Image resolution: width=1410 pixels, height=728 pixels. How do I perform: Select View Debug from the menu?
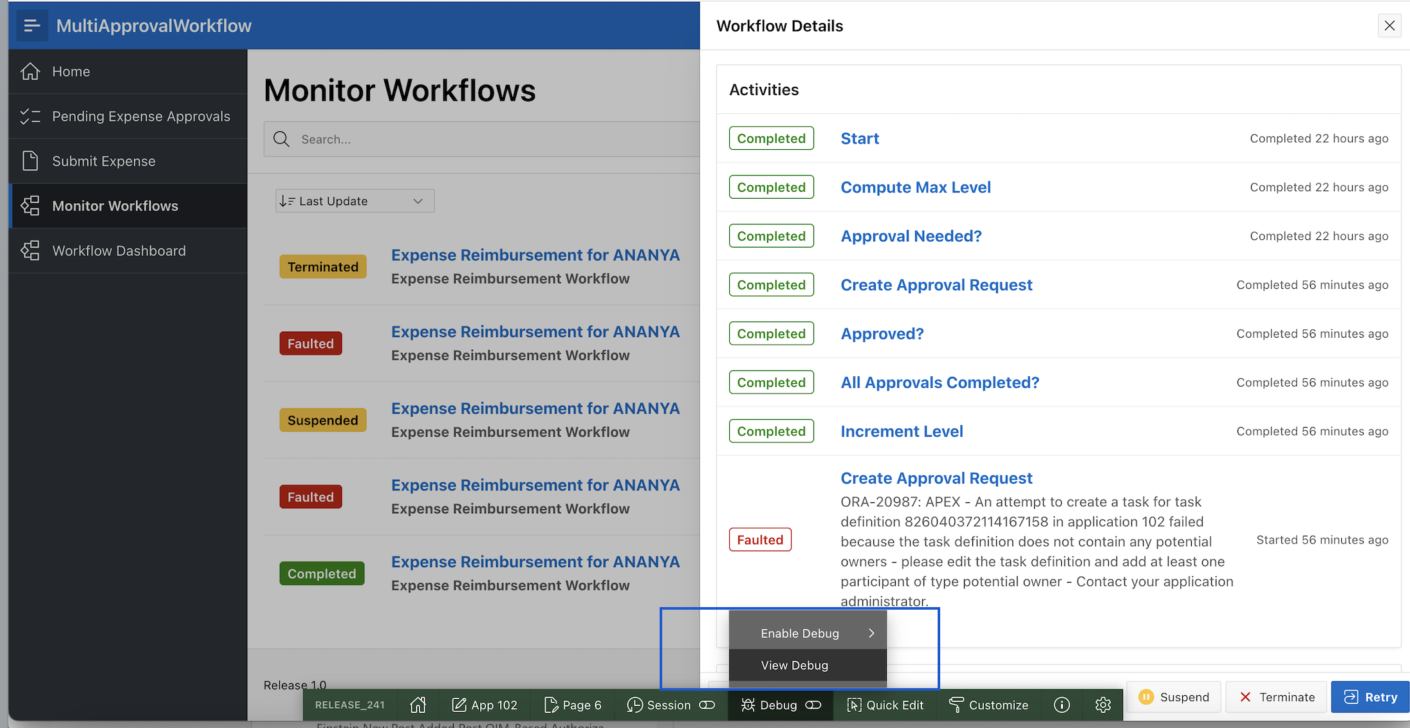794,665
